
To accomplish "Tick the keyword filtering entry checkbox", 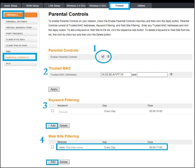I will [53, 111].
